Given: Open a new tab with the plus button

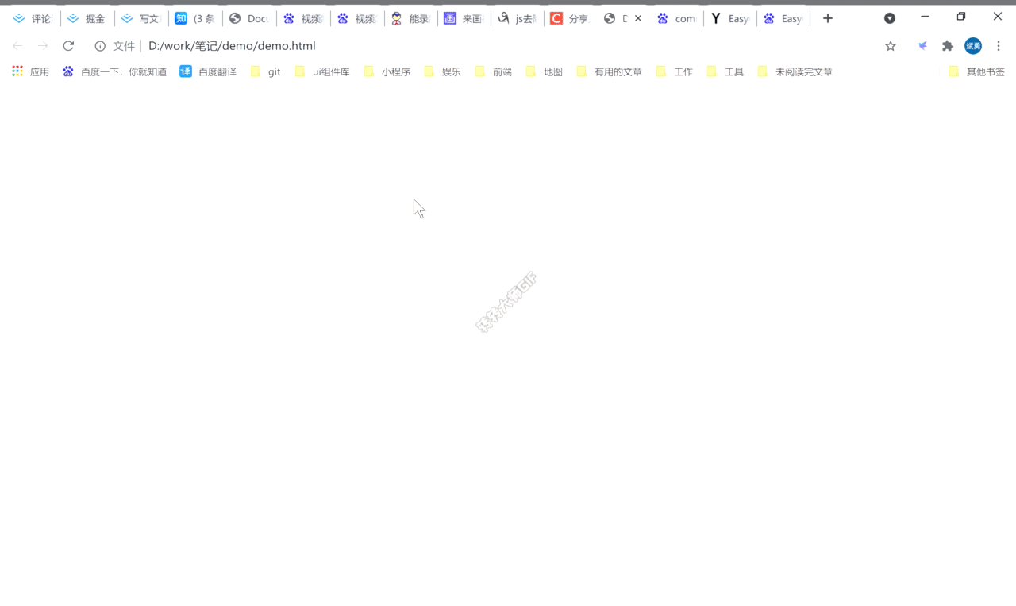Looking at the screenshot, I should click(828, 18).
